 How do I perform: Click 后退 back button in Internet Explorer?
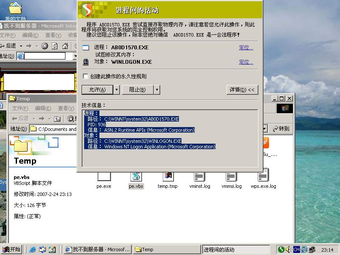tap(8, 46)
